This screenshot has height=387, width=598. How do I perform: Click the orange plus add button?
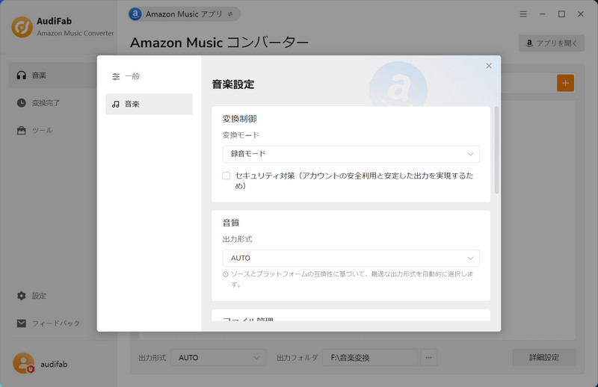click(x=565, y=83)
